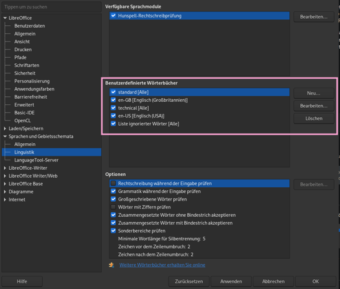Viewport: 340px width, 289px height.
Task: Expand the LibreOffice Base node
Action: (x=5, y=184)
